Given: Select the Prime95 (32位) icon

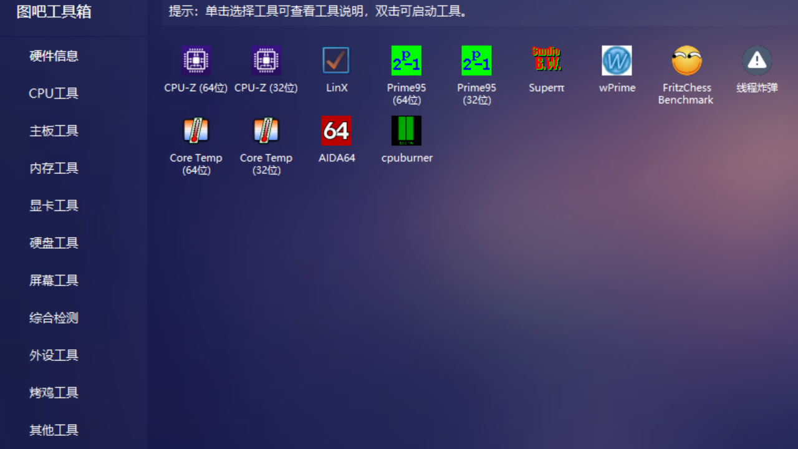Looking at the screenshot, I should 476,60.
